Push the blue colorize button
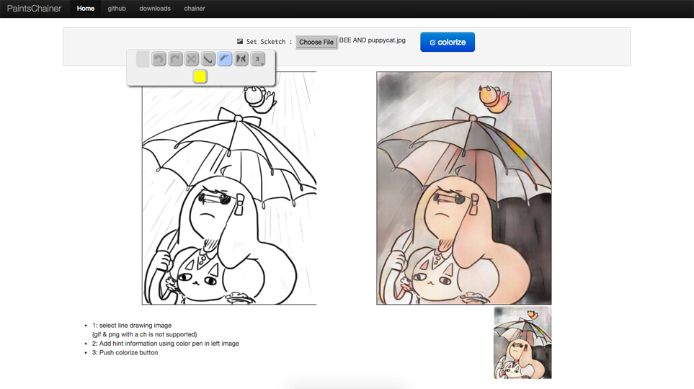Viewport: 694px width, 389px height. click(448, 42)
